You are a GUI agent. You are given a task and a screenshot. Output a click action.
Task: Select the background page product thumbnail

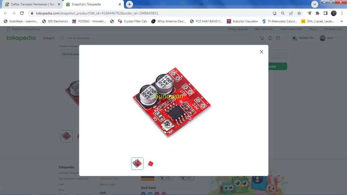tap(66, 136)
